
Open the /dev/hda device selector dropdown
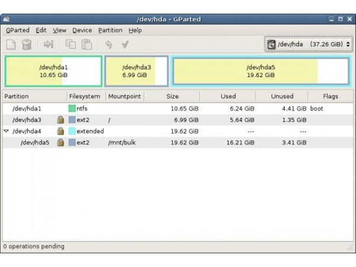[x=308, y=44]
